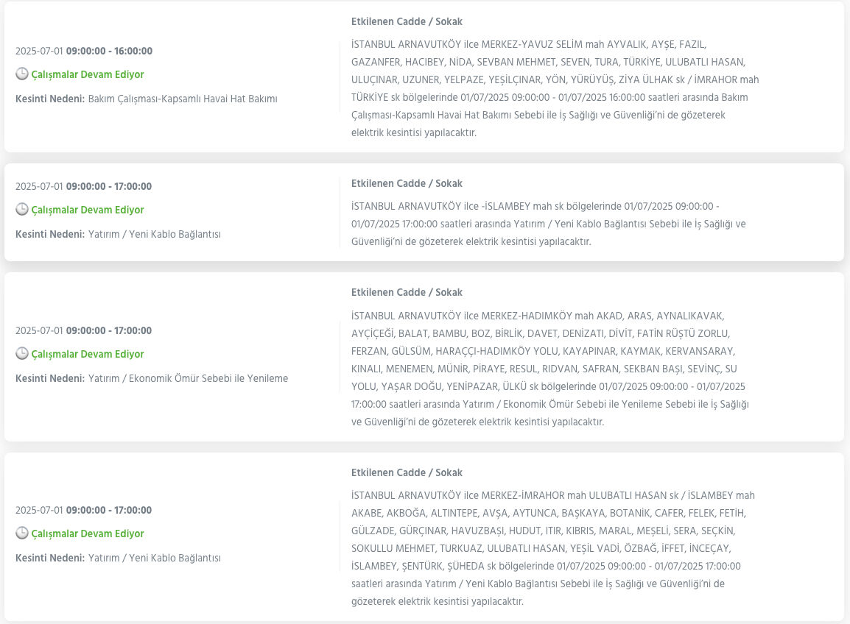Image resolution: width=850 pixels, height=624 pixels.
Task: Click the clock icon in the İslambey-only outage card
Action: click(22, 210)
